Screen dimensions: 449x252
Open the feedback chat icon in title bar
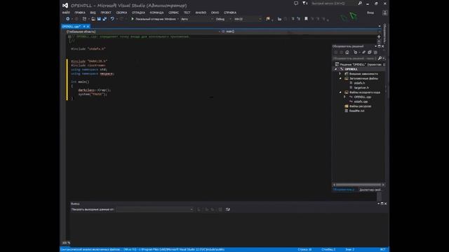(296, 3)
